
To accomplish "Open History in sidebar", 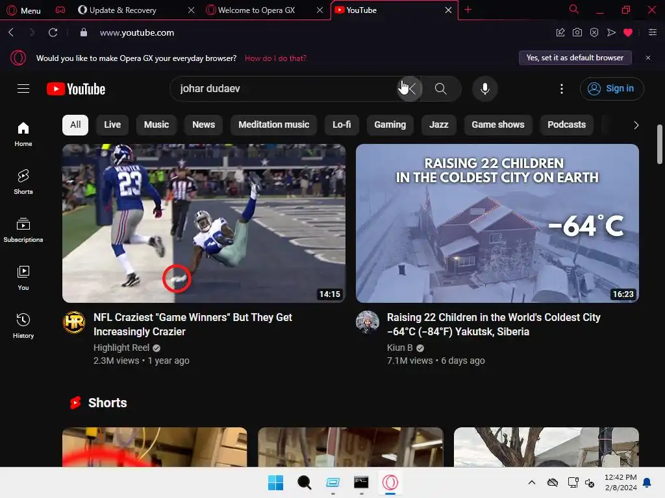I will pyautogui.click(x=23, y=326).
